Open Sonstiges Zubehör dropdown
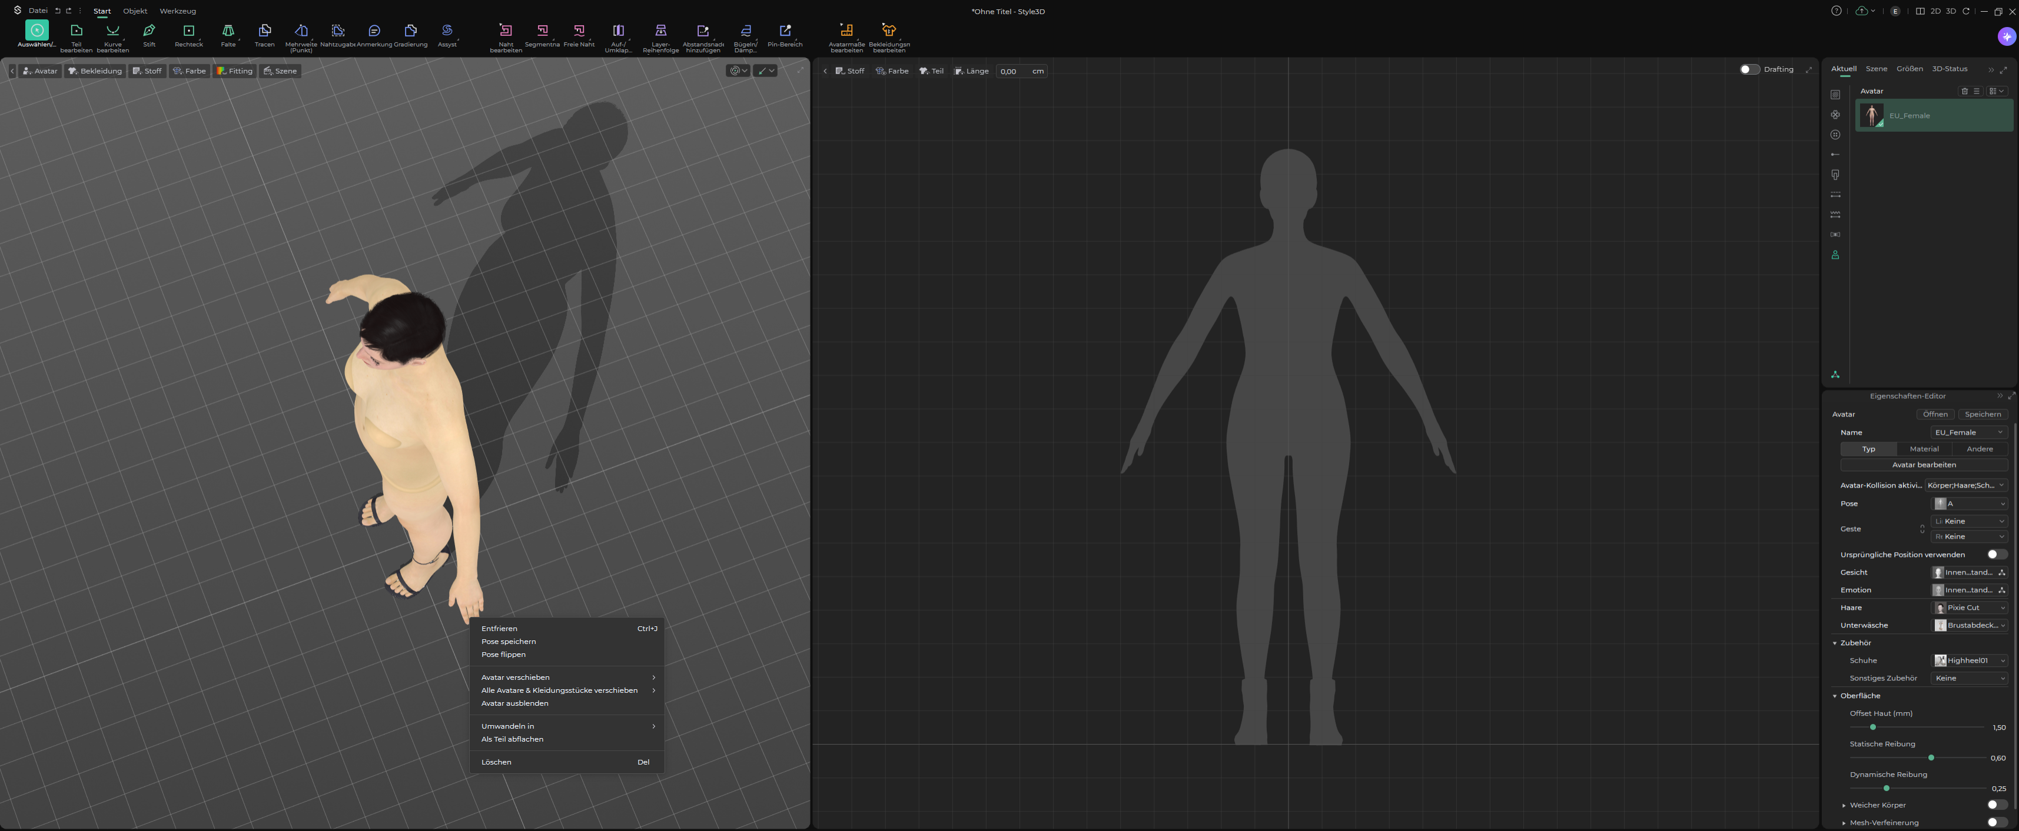Screen dimensions: 2019x831 (1969, 678)
